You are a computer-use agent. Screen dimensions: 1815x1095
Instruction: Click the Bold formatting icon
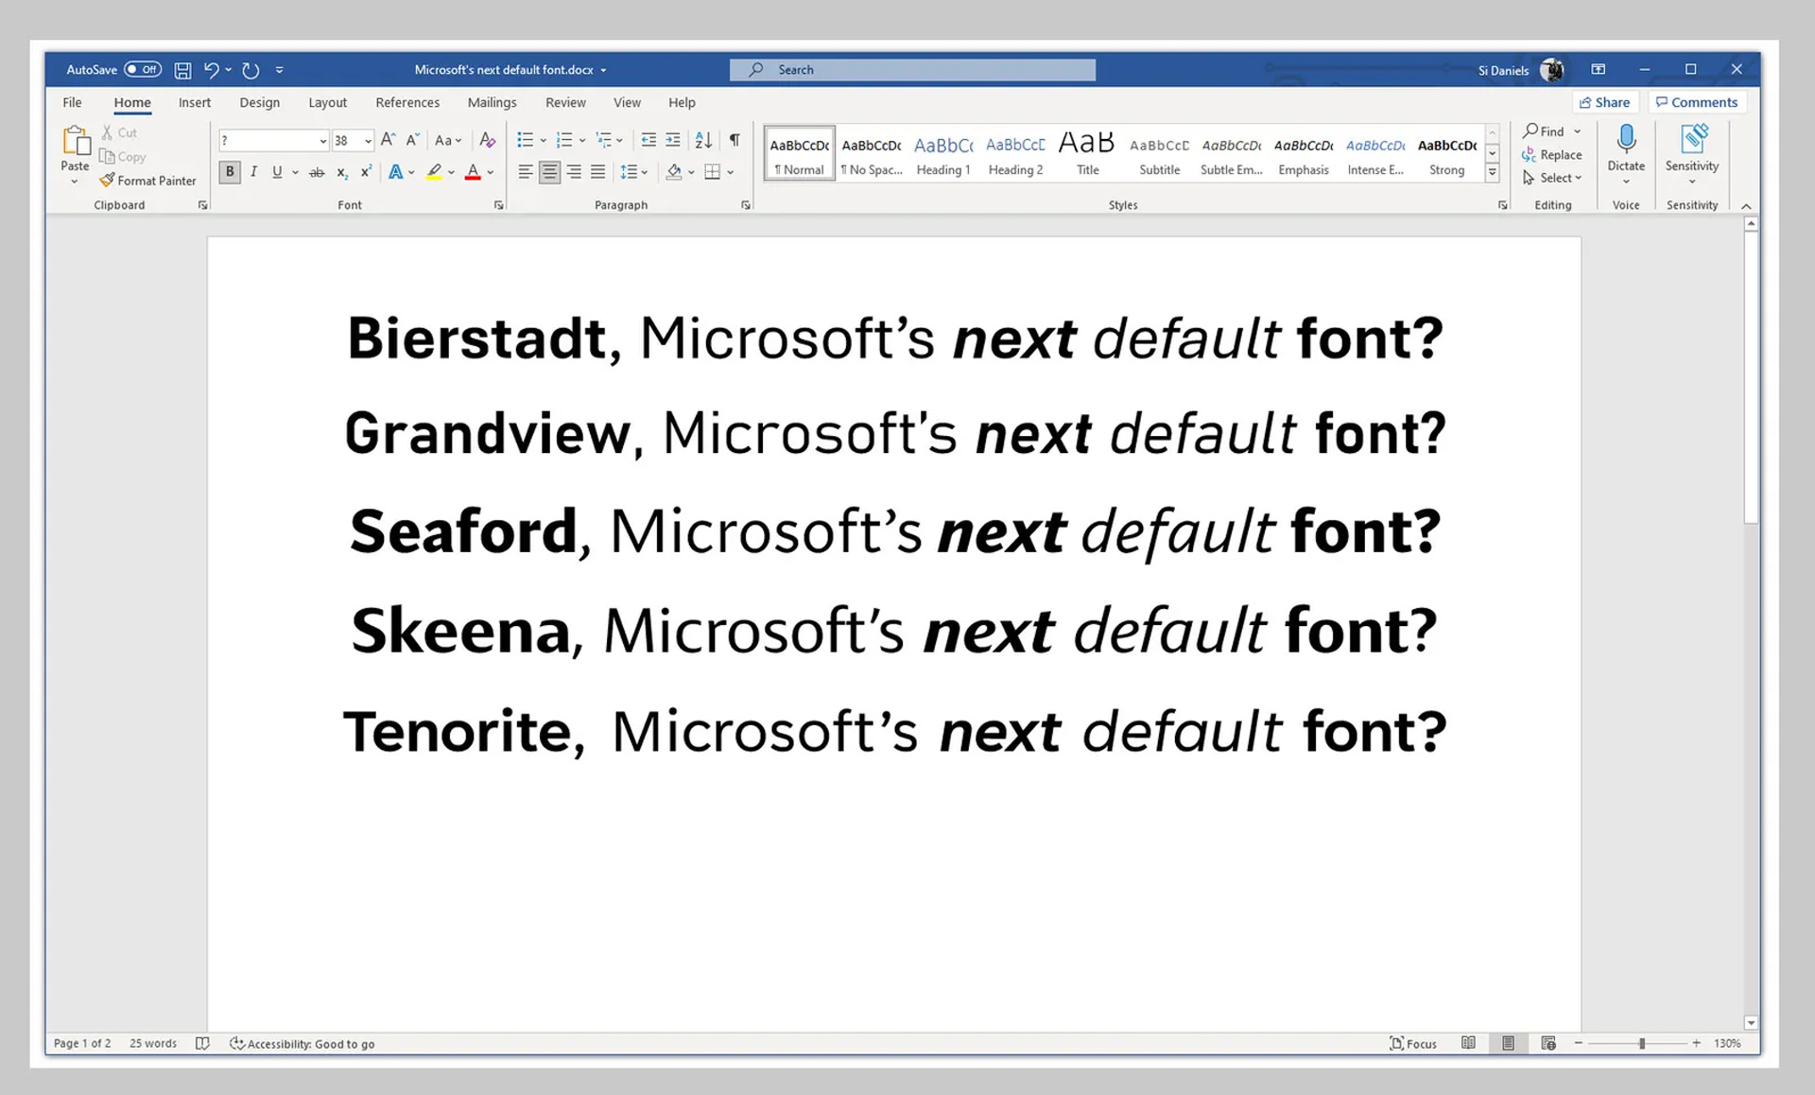tap(230, 172)
